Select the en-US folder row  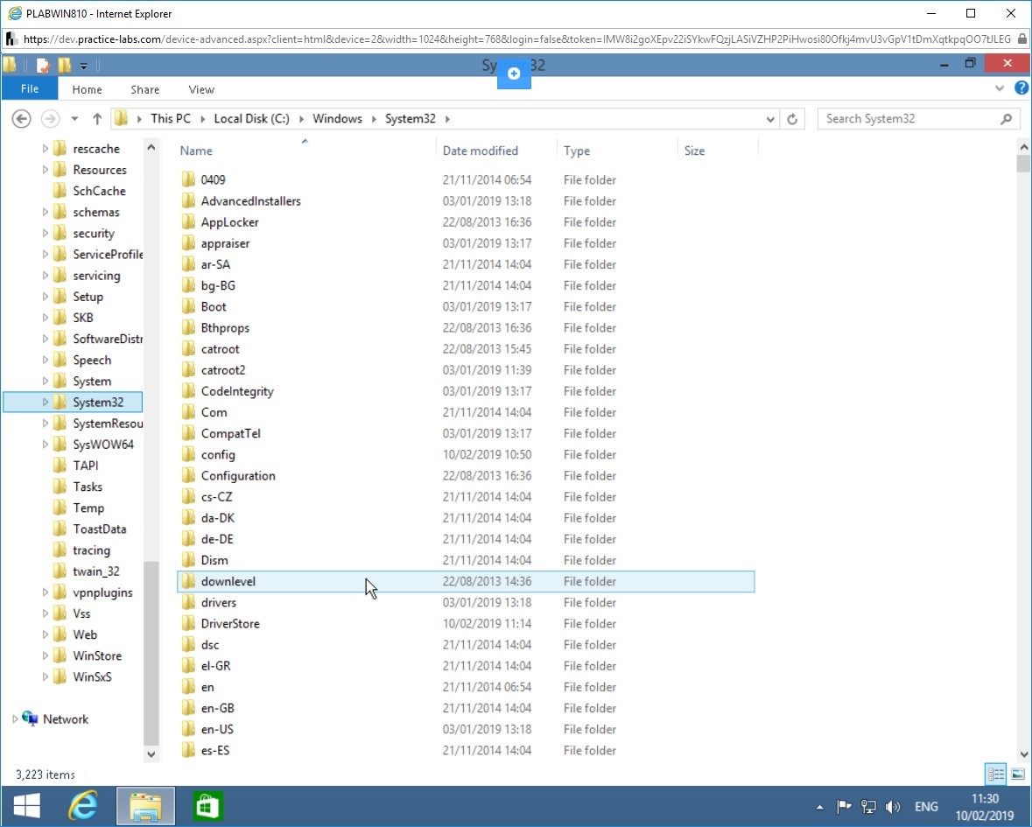(466, 729)
